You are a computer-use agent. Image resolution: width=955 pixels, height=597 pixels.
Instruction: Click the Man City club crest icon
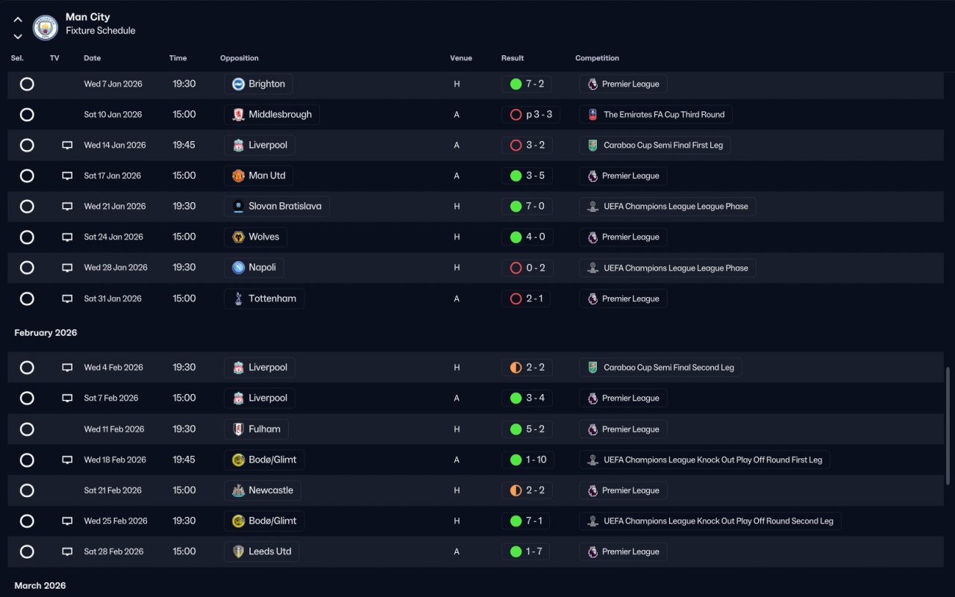click(46, 28)
